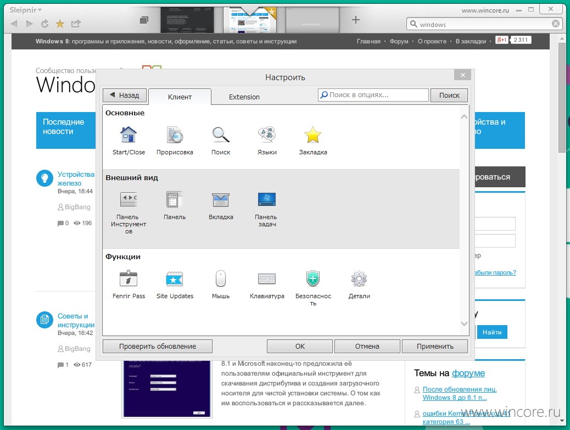Image resolution: width=570 pixels, height=430 pixels.
Task: Click В закладки link
Action: coord(471,41)
